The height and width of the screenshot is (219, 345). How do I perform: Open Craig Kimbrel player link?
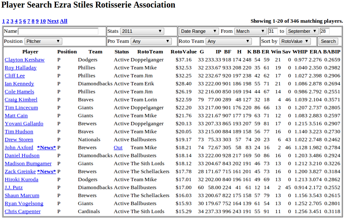coord(21,100)
